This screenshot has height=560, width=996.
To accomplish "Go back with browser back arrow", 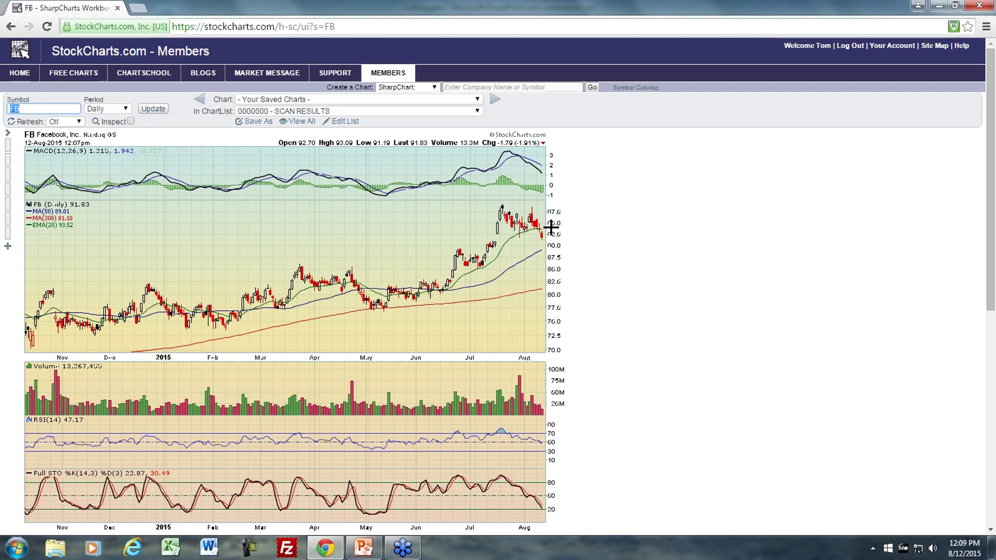I will [x=11, y=27].
